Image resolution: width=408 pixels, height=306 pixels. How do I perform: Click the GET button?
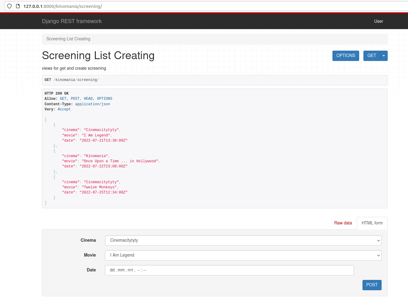(372, 56)
